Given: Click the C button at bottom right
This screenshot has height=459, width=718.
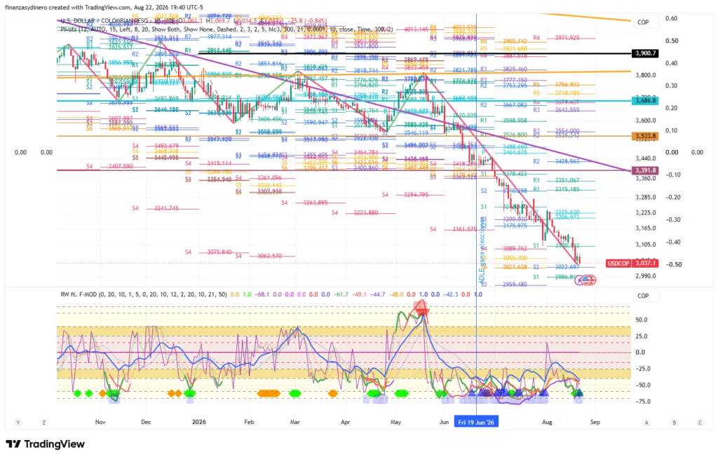Looking at the screenshot, I should click(x=700, y=423).
